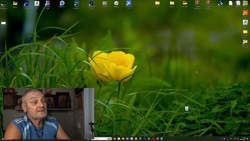Launch ZBrush 2021.6.2 on the right edge

(245, 22)
